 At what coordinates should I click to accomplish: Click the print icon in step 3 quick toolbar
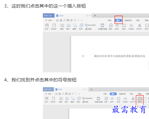tap(68, 20)
